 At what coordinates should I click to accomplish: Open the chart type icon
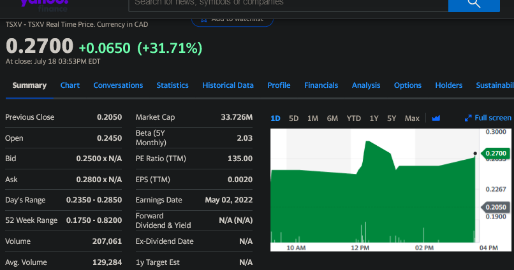pos(436,118)
